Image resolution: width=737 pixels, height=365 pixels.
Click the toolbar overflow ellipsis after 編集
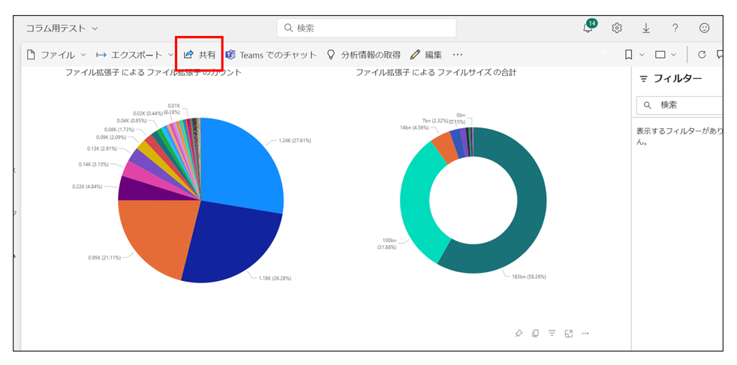tap(457, 55)
